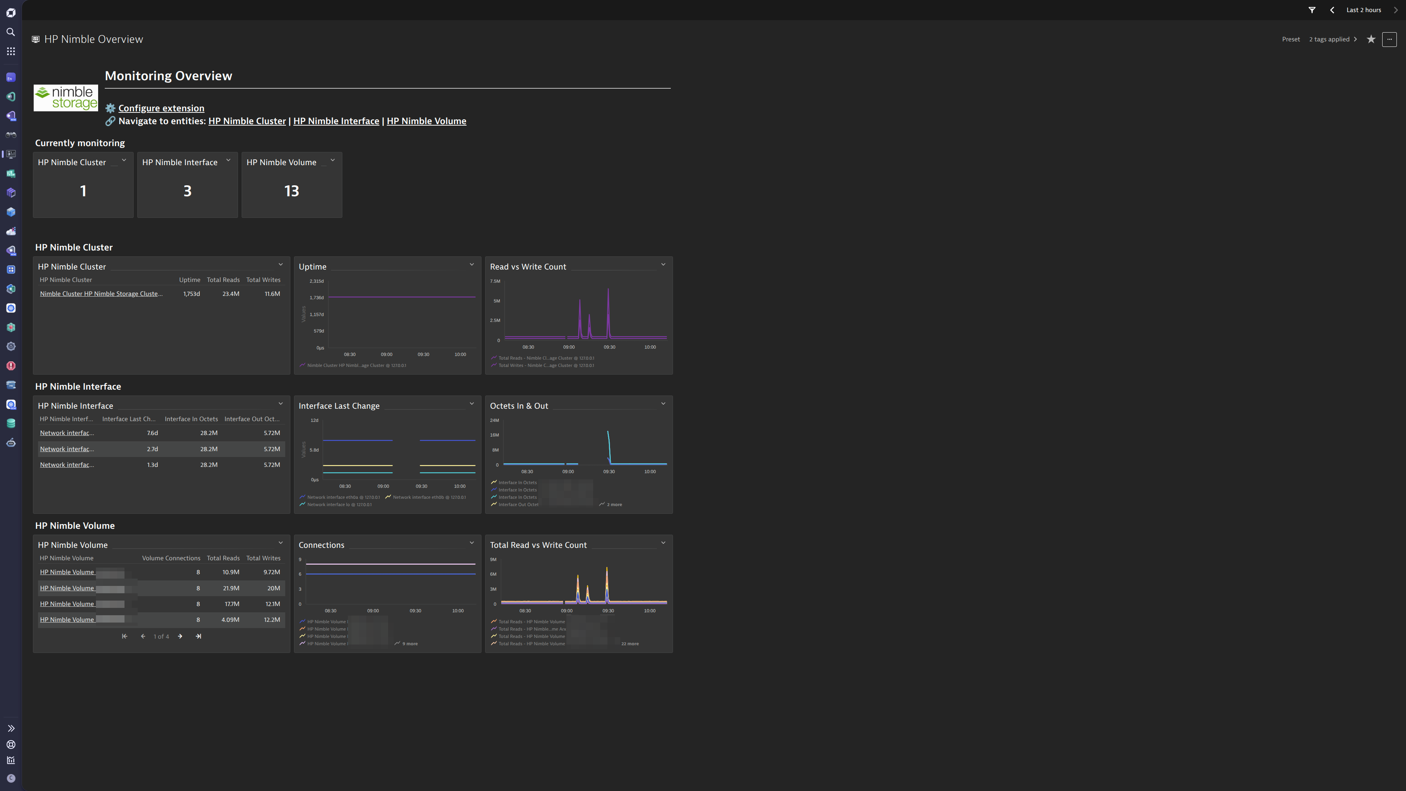Open the HP Nimble Volume entity link
This screenshot has width=1406, height=791.
[x=426, y=120]
